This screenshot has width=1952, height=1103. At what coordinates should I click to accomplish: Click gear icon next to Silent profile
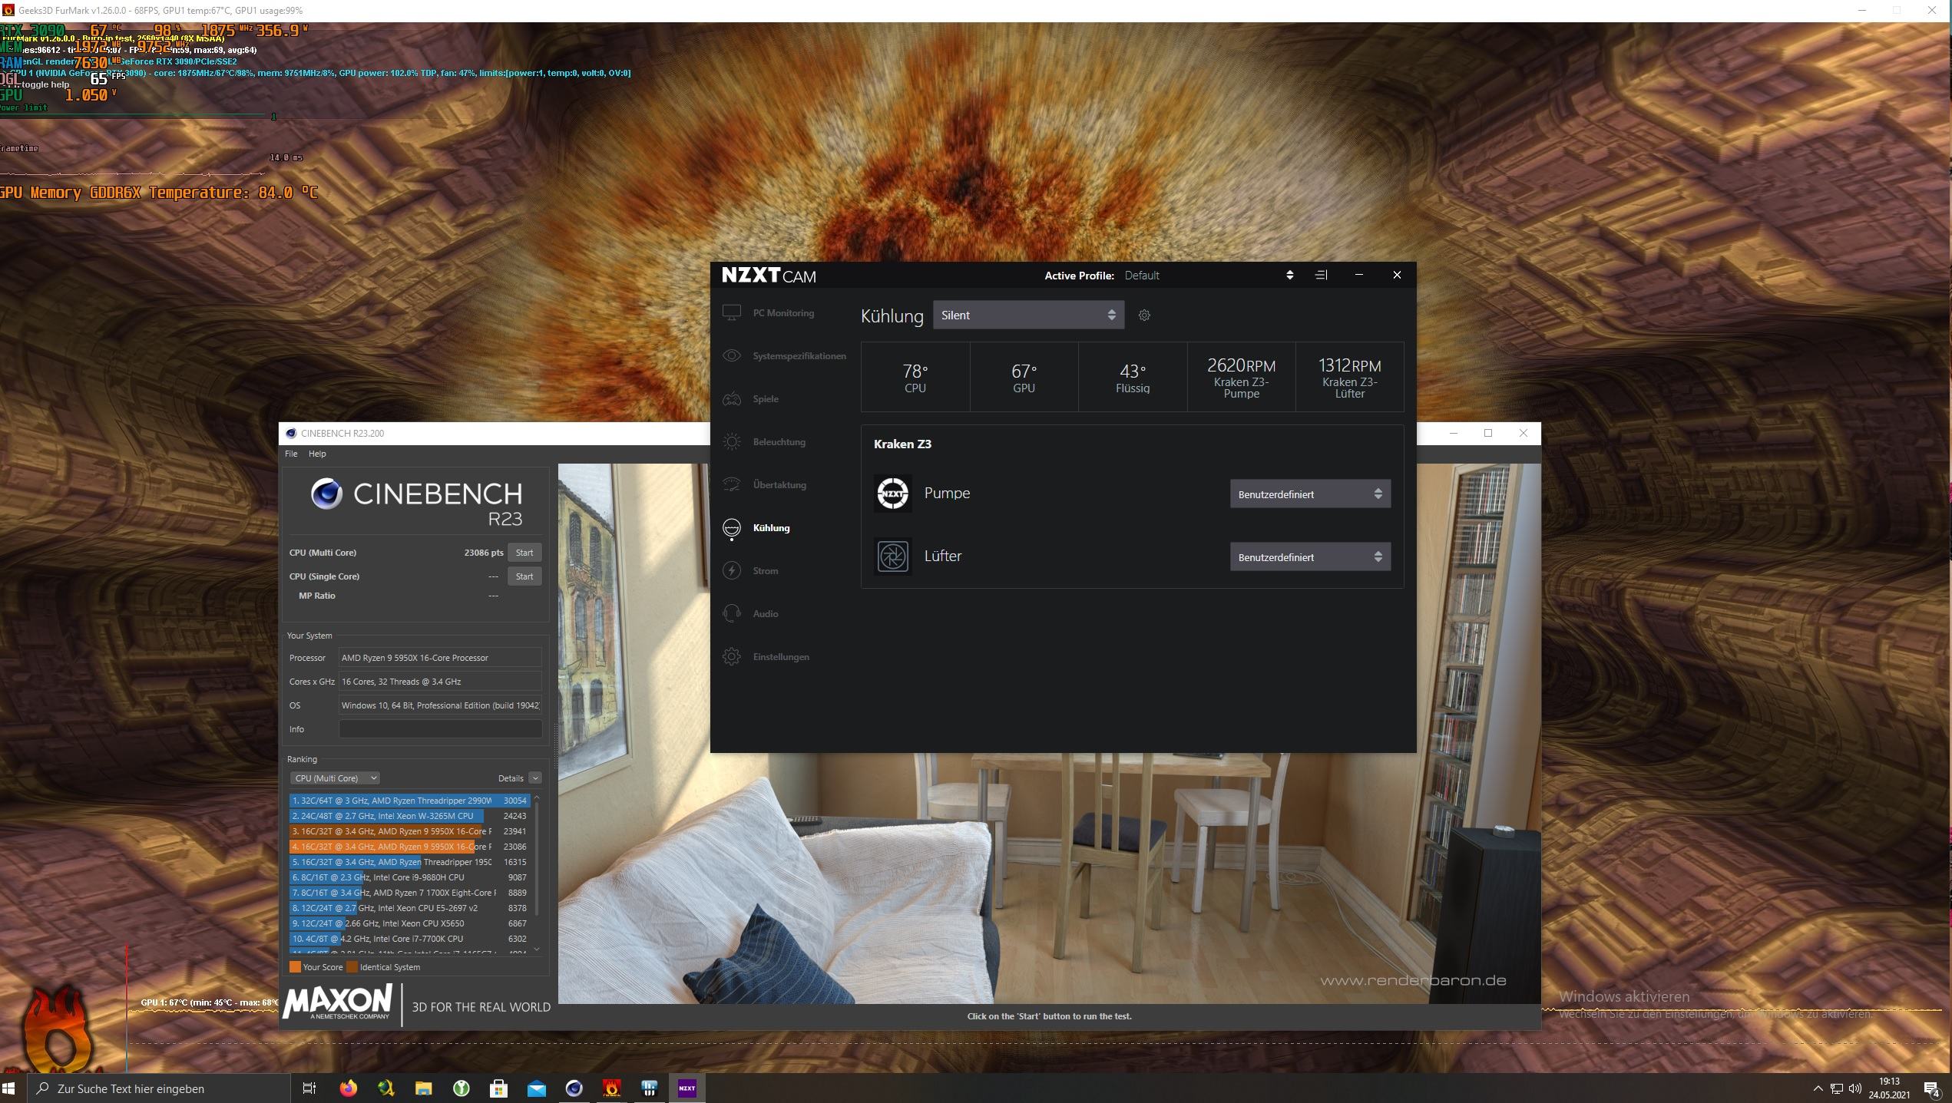coord(1144,315)
